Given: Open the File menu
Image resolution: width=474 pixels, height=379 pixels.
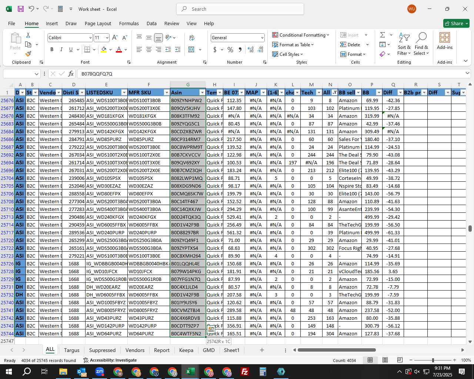Looking at the screenshot, I should [x=11, y=23].
